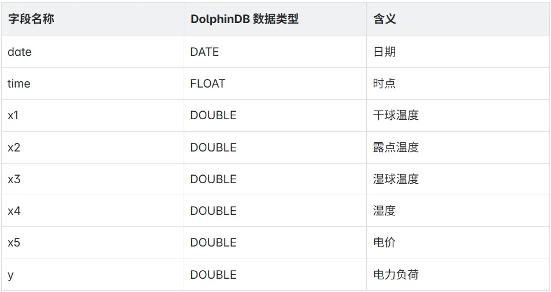Click the 字段名称 column header

(x=92, y=19)
